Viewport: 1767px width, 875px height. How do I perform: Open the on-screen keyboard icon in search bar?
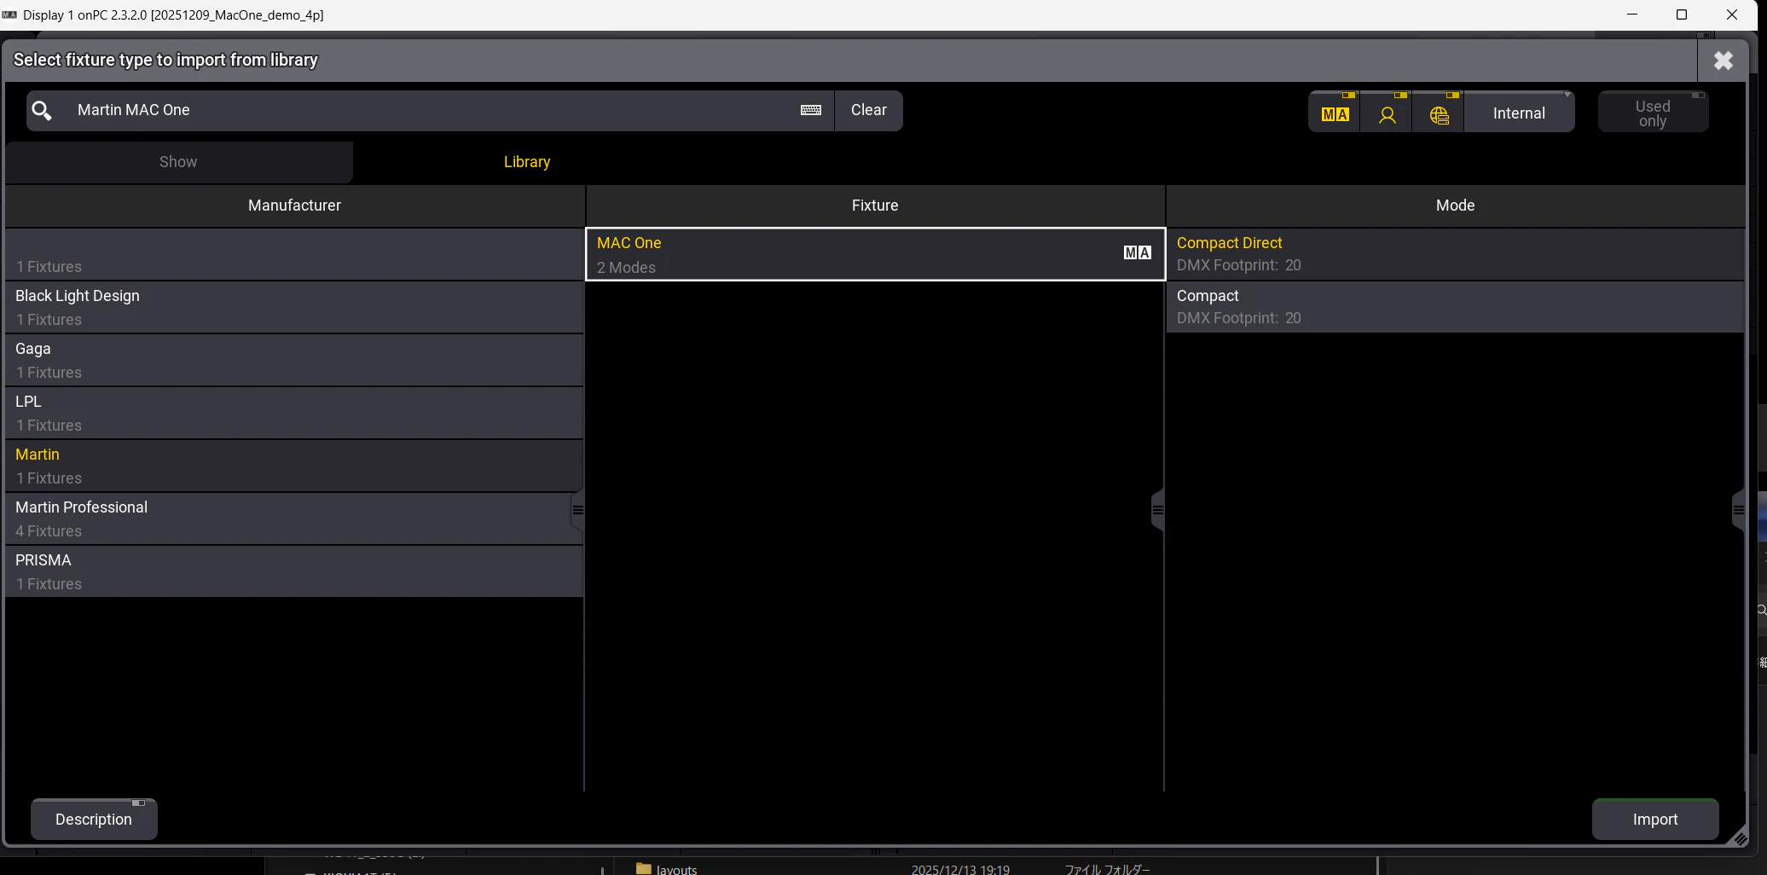[x=811, y=110]
